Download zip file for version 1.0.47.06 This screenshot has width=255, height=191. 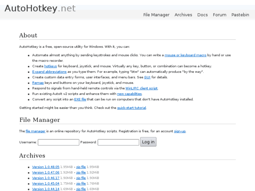click(81, 172)
